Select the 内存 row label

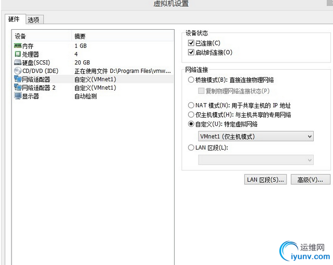28,46
